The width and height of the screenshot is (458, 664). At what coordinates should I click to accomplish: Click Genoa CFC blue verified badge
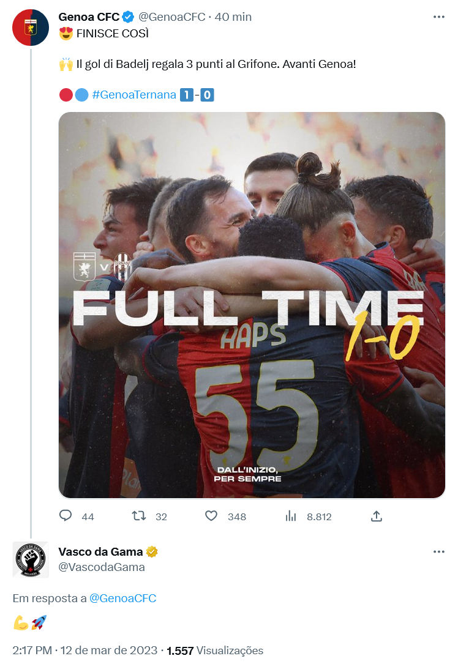tap(129, 17)
